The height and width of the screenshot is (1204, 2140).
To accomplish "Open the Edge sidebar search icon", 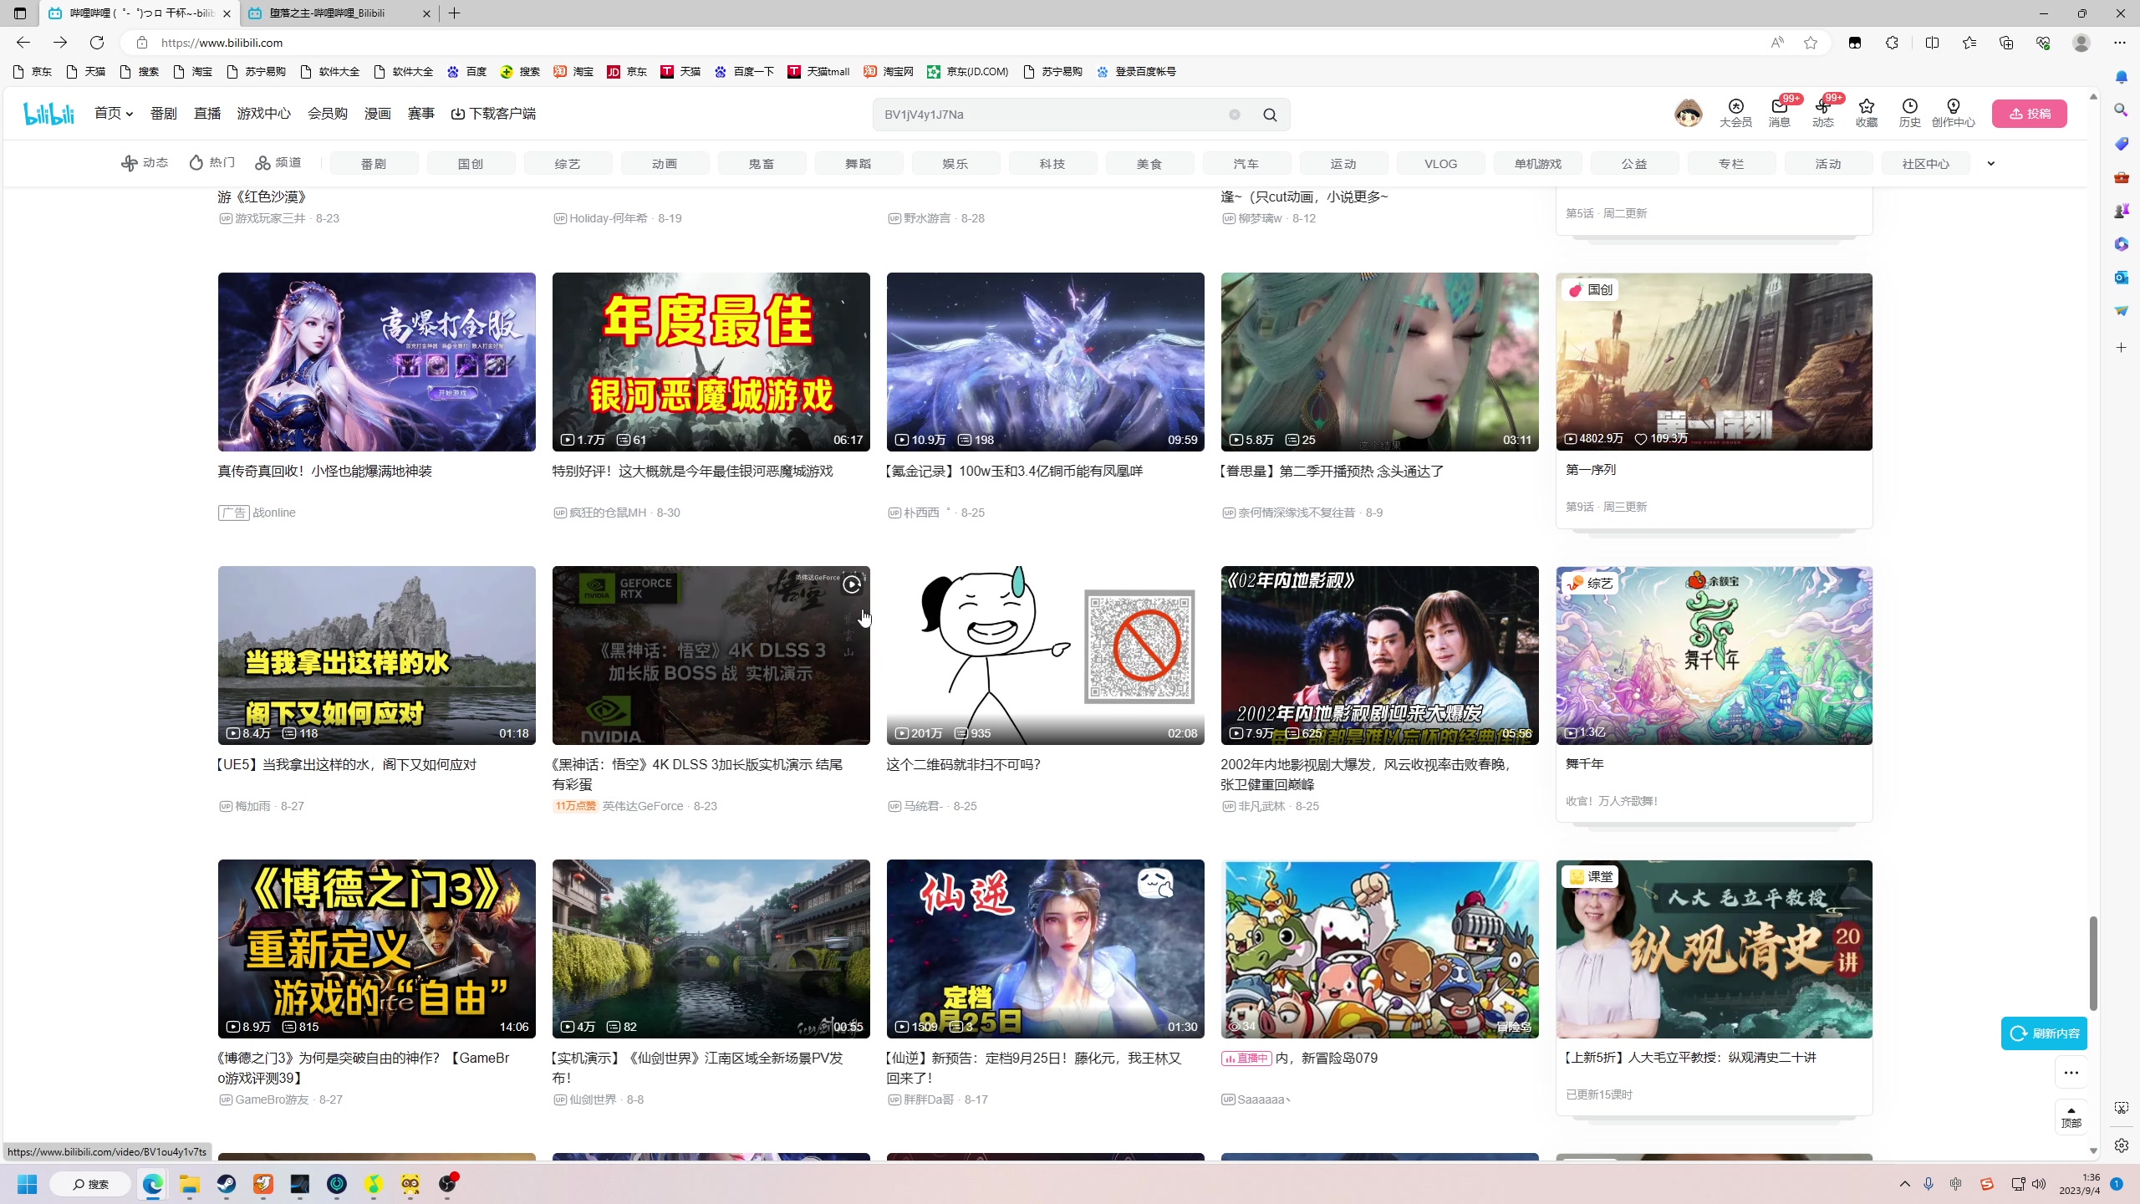I will pos(2121,110).
